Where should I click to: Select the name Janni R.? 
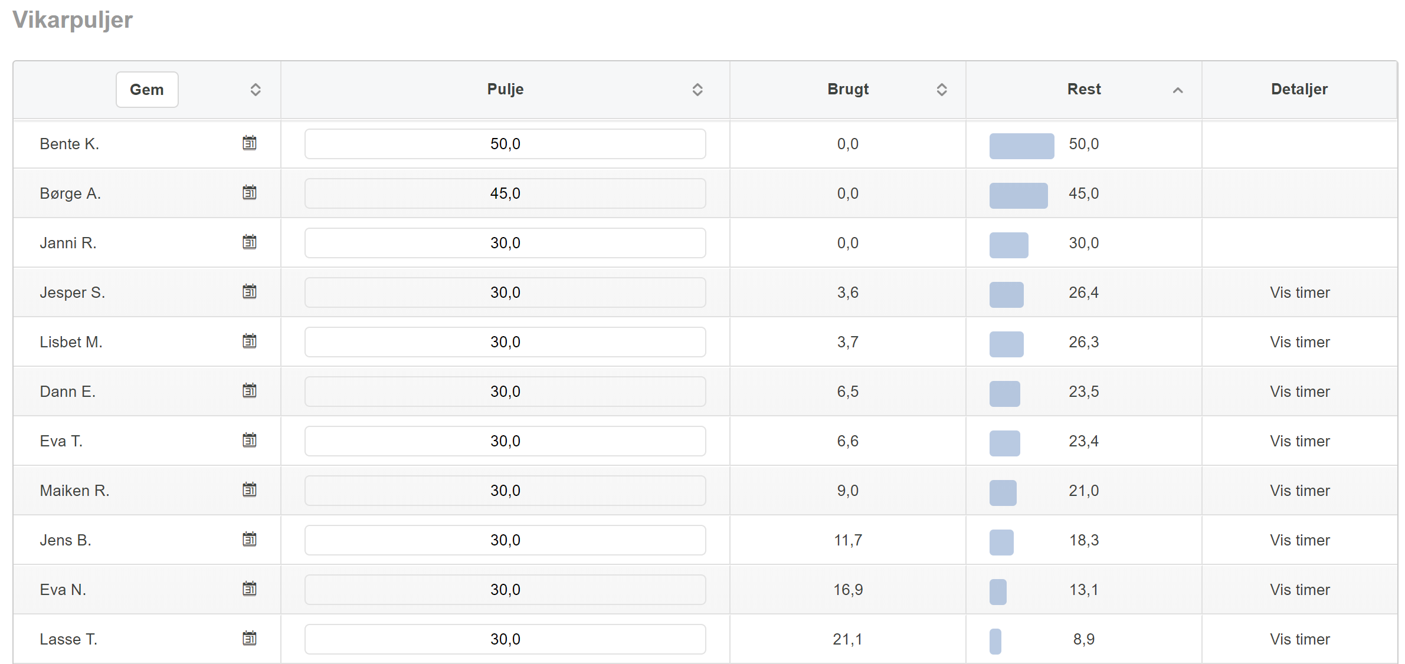click(x=68, y=243)
